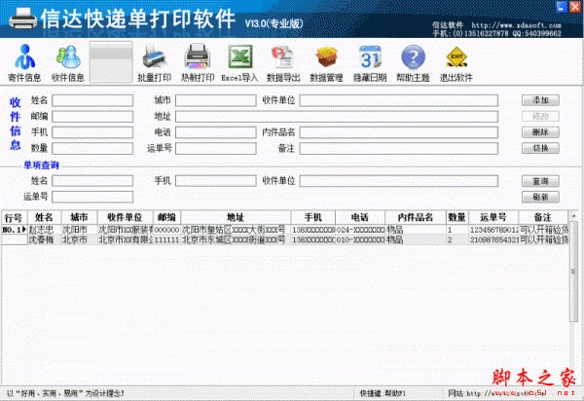
Task: Focus the 内件品名 input field
Action: pos(399,132)
